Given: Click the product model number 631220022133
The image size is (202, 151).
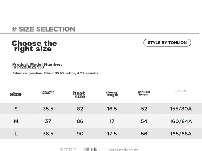Looking at the screenshot, I should 29,67.
